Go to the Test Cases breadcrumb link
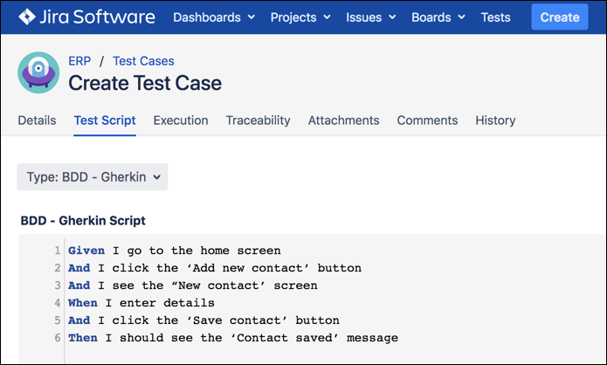This screenshot has width=607, height=365. [143, 61]
